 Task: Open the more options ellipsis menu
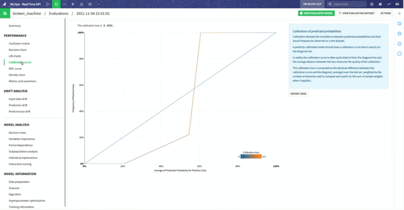coord(99,4)
